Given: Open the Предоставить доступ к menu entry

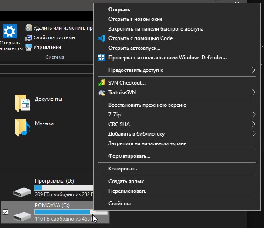Looking at the screenshot, I should [177, 70].
